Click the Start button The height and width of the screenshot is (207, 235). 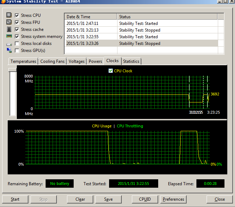pos(15,199)
